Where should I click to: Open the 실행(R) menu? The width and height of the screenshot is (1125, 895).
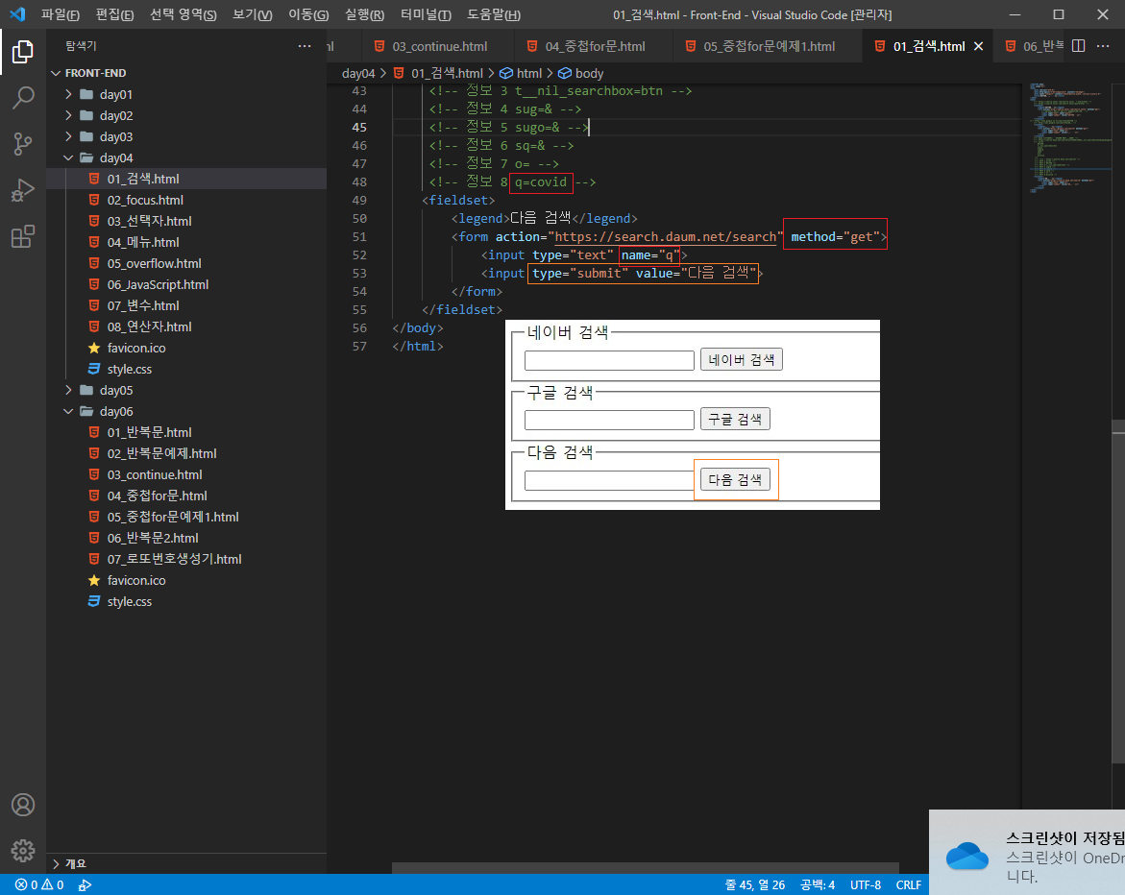pyautogui.click(x=364, y=14)
